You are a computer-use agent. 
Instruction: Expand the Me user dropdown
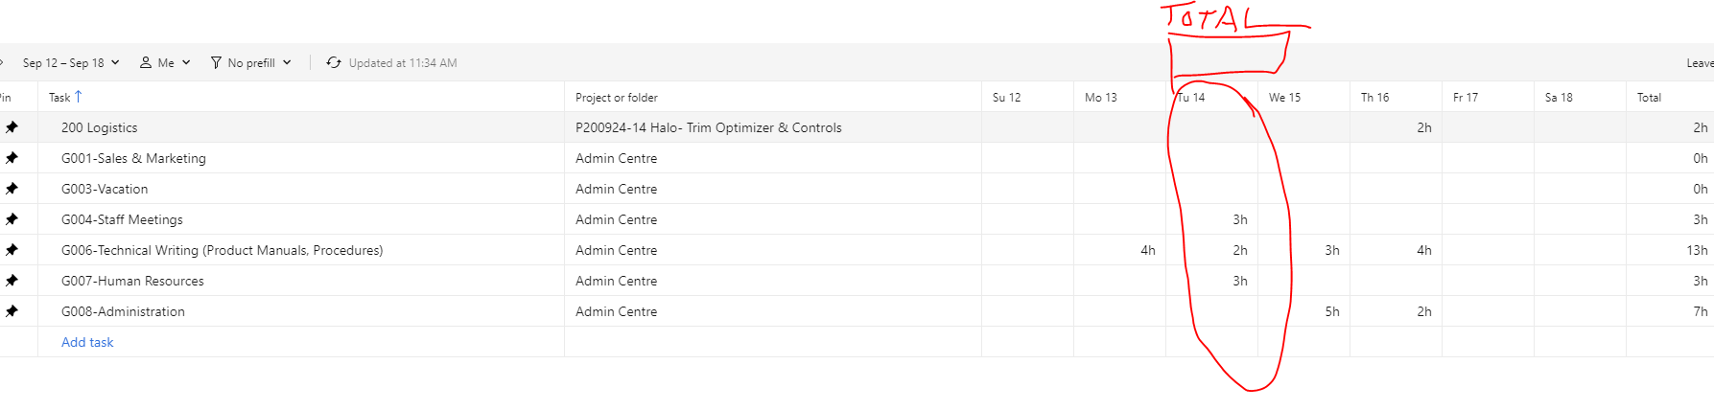pos(185,62)
